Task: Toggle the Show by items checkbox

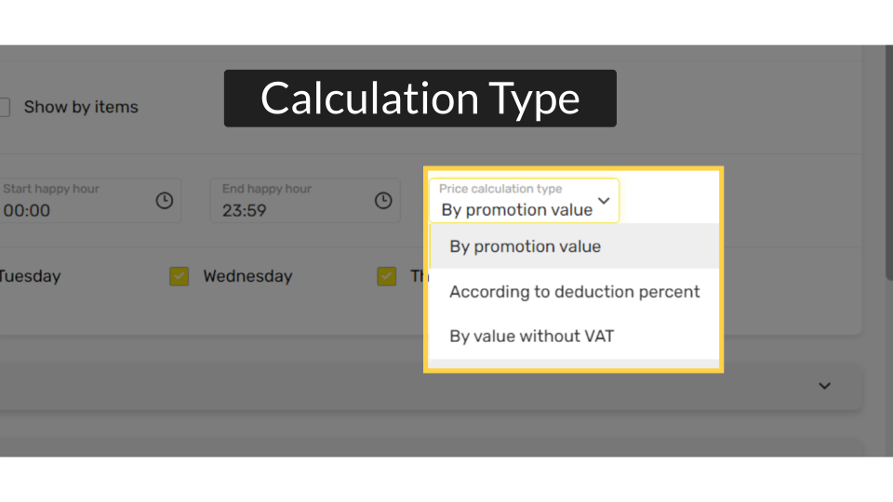Action: (x=4, y=107)
